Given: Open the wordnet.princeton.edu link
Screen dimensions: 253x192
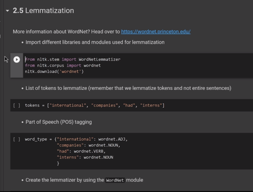Looking at the screenshot, I should (156, 32).
